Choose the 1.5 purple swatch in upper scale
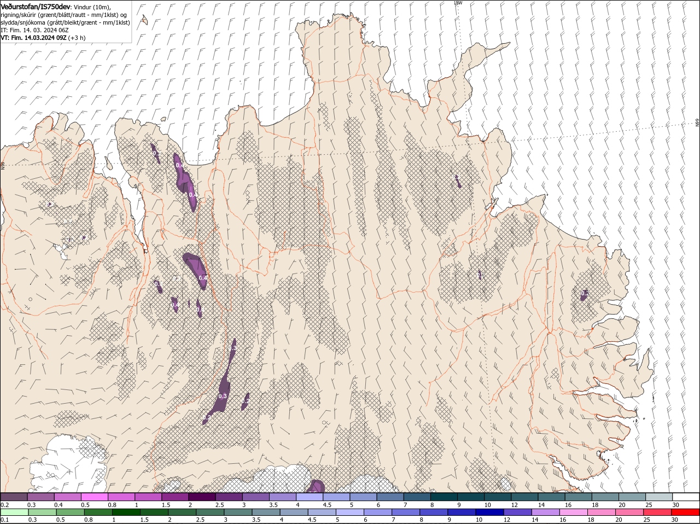This screenshot has height=524, width=700. pos(175,497)
